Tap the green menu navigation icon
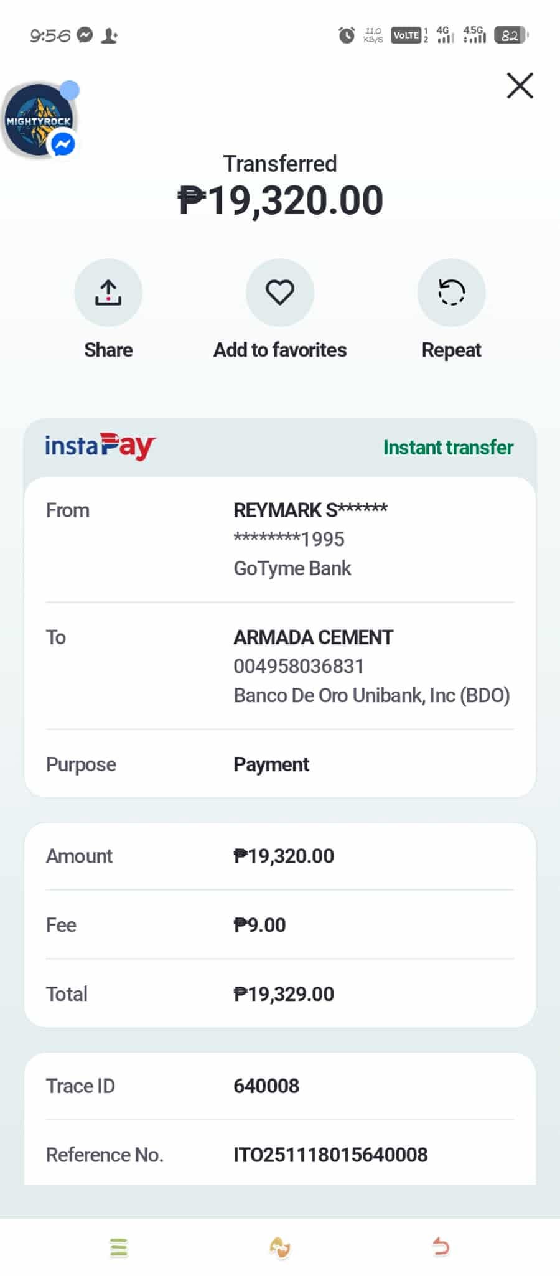The image size is (560, 1276). [119, 1247]
